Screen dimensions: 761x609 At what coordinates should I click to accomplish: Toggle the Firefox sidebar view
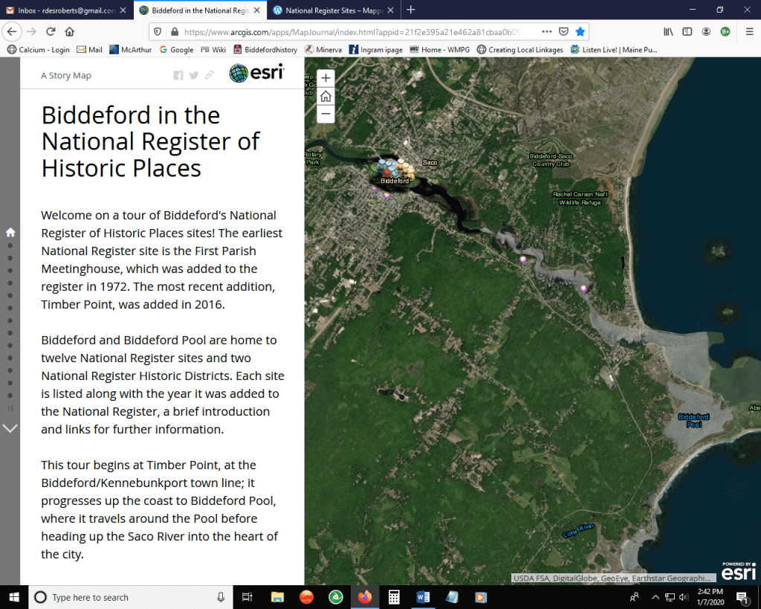(x=687, y=32)
